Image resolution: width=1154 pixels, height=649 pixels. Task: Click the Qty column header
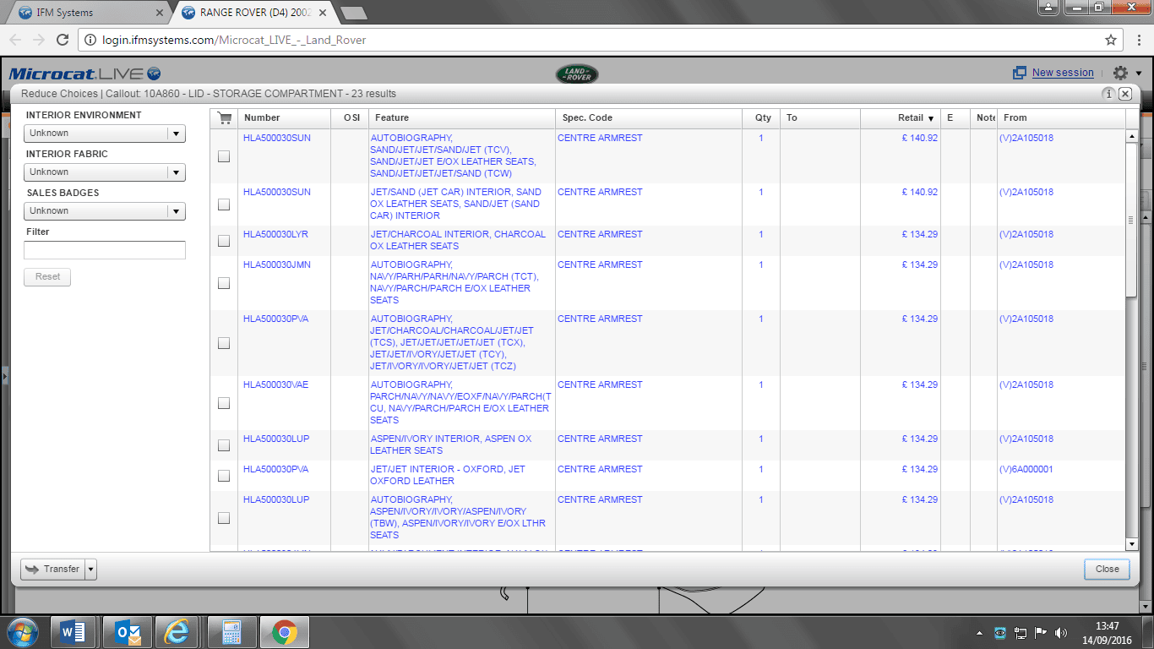(x=763, y=118)
